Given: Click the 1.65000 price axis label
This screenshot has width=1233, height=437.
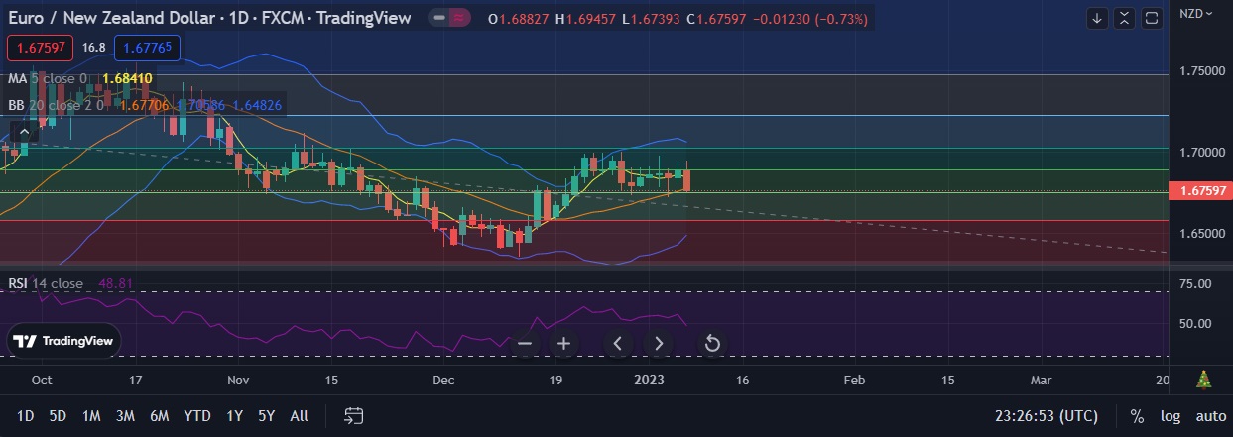Looking at the screenshot, I should 1202,233.
